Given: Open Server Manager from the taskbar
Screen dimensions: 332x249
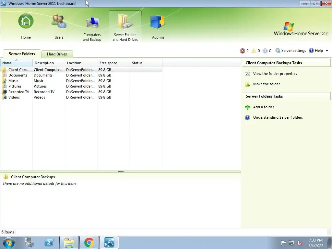Looking at the screenshot, I should point(29,243).
